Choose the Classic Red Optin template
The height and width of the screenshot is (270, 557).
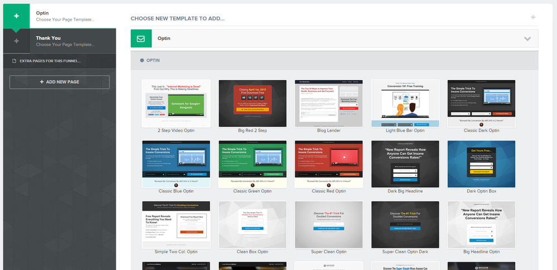pyautogui.click(x=329, y=164)
